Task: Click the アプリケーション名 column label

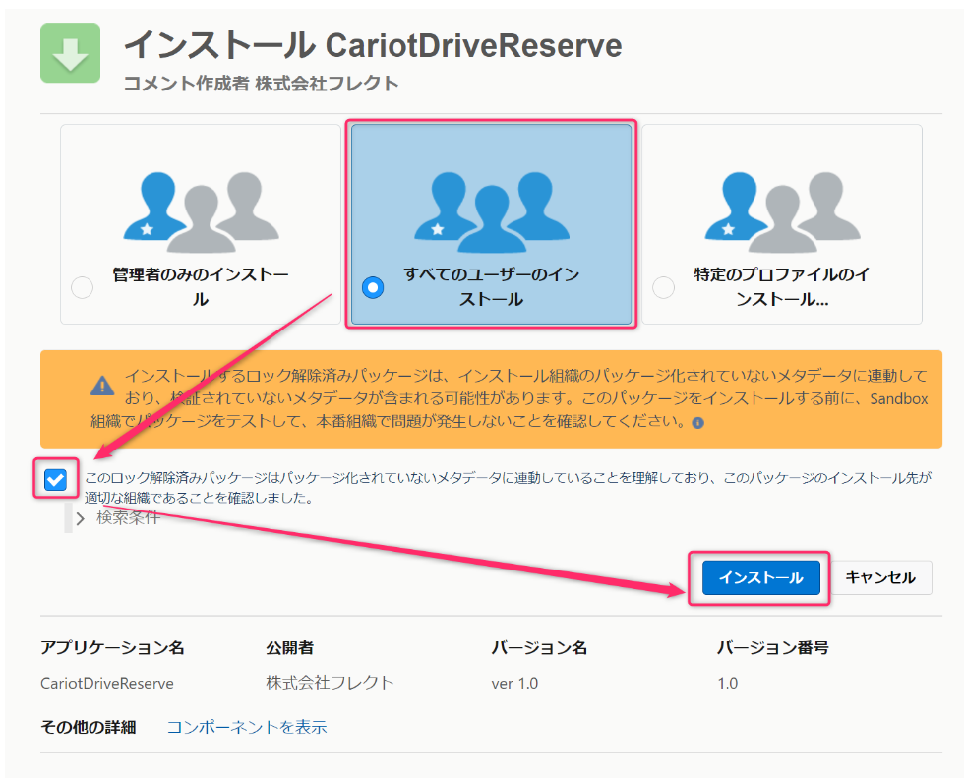Action: [112, 648]
